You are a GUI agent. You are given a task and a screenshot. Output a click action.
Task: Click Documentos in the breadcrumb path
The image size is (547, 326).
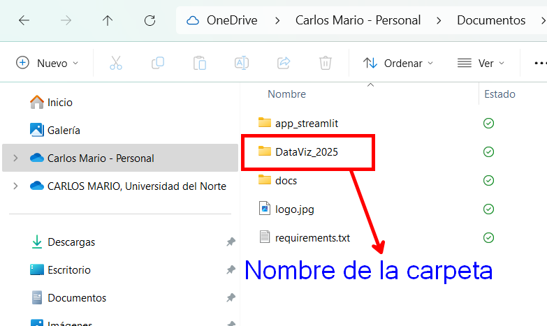(x=491, y=20)
